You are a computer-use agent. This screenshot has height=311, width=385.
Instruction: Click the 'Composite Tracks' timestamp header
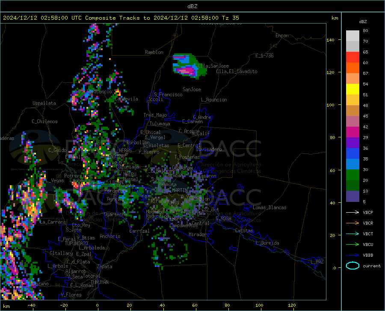[121, 18]
